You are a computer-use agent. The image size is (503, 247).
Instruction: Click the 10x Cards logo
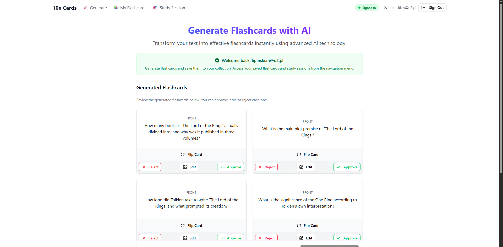[x=65, y=8]
